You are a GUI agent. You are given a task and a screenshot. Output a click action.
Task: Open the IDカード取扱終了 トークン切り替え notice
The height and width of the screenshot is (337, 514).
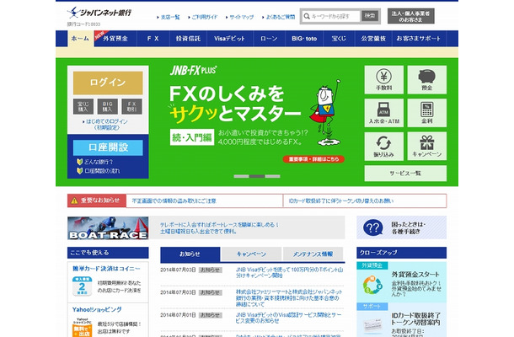pos(341,201)
